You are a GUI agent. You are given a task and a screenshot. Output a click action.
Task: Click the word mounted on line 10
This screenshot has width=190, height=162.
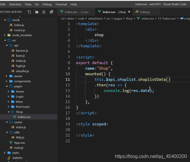(93, 74)
